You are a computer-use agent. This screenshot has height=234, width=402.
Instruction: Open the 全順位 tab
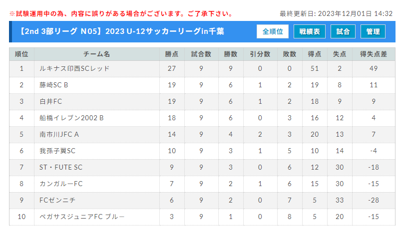pyautogui.click(x=273, y=31)
